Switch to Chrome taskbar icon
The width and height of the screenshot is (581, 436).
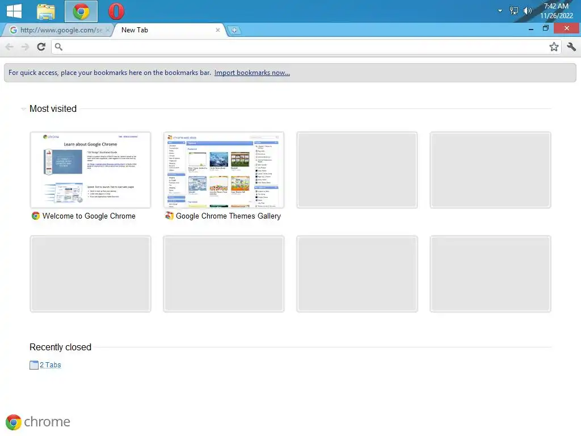(81, 11)
